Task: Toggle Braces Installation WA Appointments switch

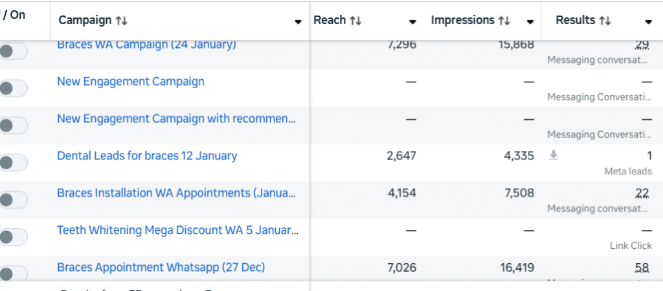Action: coord(13,200)
